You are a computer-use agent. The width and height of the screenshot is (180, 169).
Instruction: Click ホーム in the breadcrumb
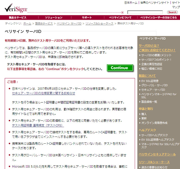(27, 24)
